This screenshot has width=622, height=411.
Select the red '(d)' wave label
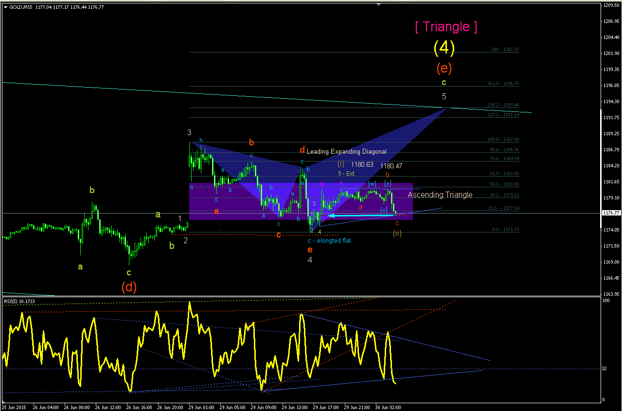(129, 287)
